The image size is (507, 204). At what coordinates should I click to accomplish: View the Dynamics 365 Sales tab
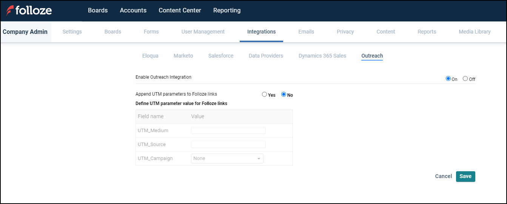pos(322,56)
